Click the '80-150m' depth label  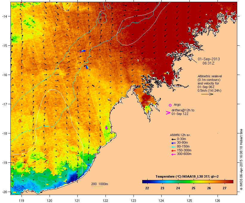pyautogui.click(x=183, y=147)
